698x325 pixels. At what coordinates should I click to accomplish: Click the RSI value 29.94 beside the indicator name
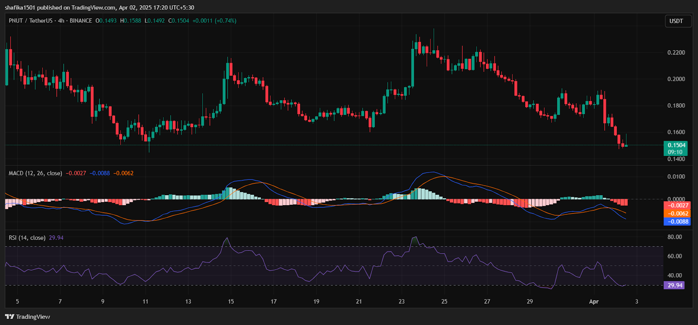pyautogui.click(x=56, y=238)
